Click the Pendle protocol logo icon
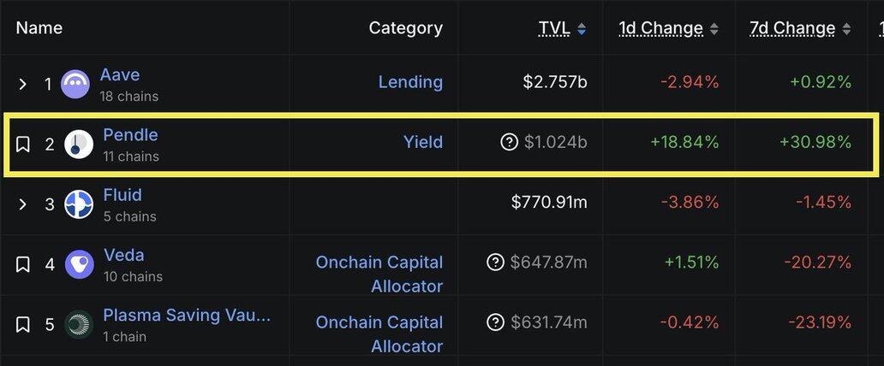Screen dimensions: 884x366 (x=79, y=144)
